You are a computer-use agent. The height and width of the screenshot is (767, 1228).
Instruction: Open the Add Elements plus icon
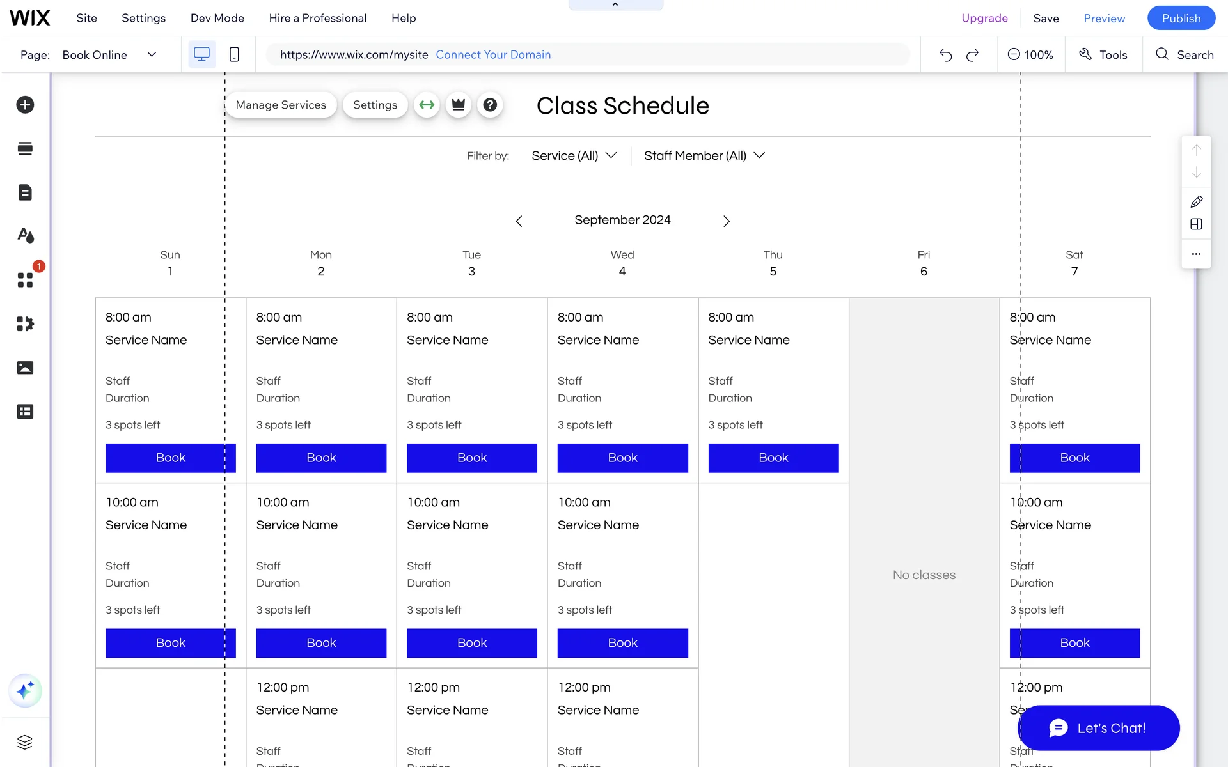coord(25,105)
